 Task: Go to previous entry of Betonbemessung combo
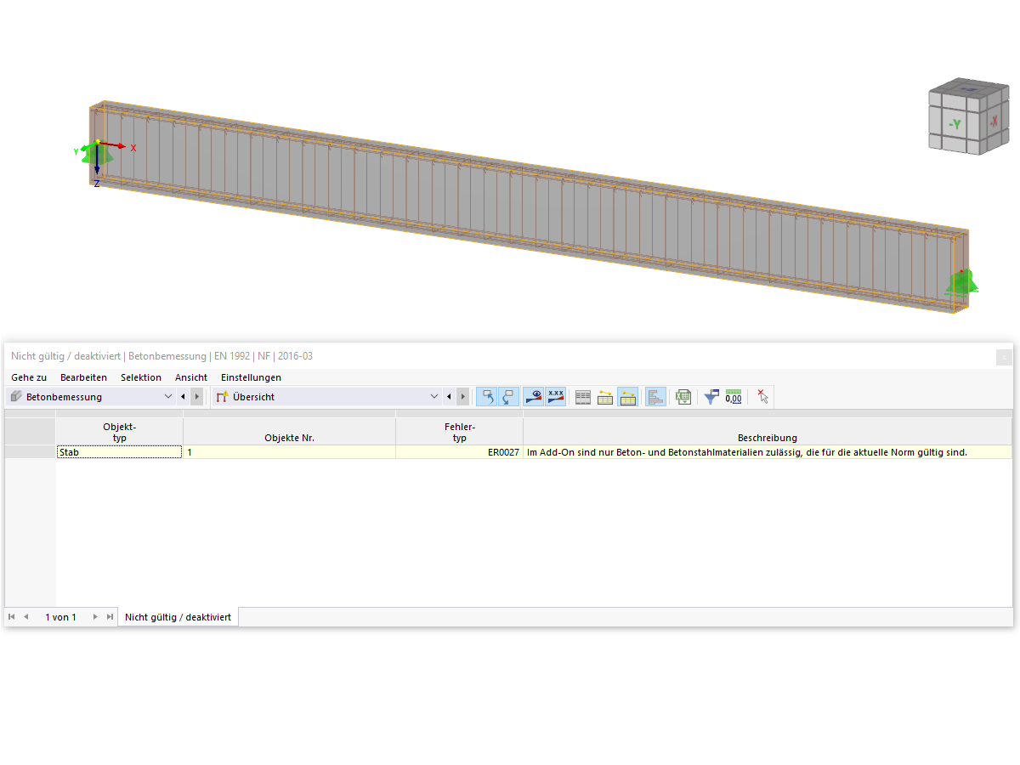[183, 397]
